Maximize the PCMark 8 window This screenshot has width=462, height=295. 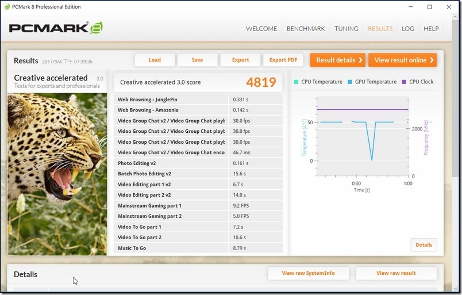coord(430,7)
